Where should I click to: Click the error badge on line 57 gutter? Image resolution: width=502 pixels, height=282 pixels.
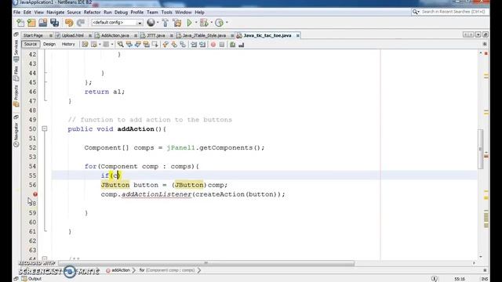tap(35, 194)
